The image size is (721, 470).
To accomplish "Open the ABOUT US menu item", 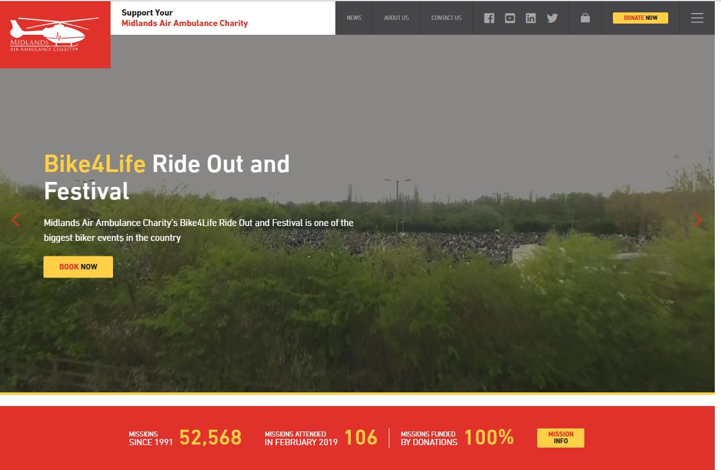I will pyautogui.click(x=396, y=17).
